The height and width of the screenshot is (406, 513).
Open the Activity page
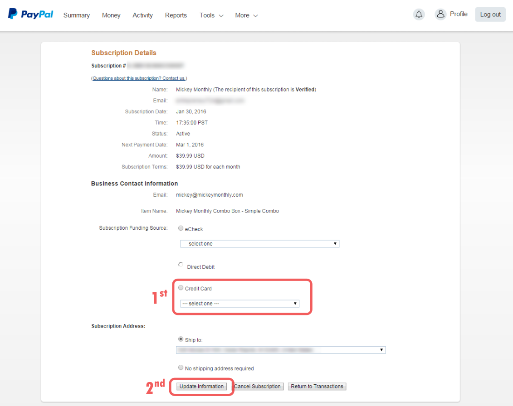tap(142, 15)
